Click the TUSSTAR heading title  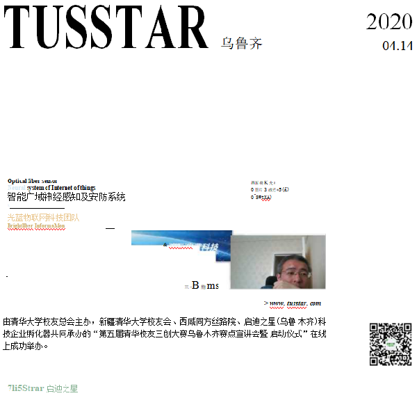point(106,26)
